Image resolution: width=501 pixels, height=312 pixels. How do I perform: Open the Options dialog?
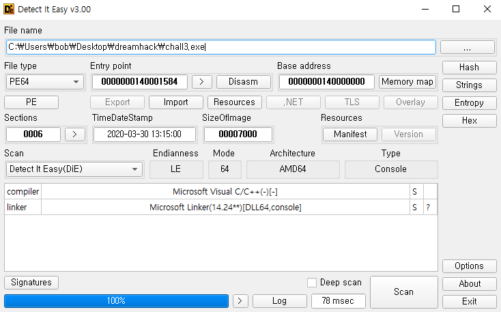click(x=469, y=266)
